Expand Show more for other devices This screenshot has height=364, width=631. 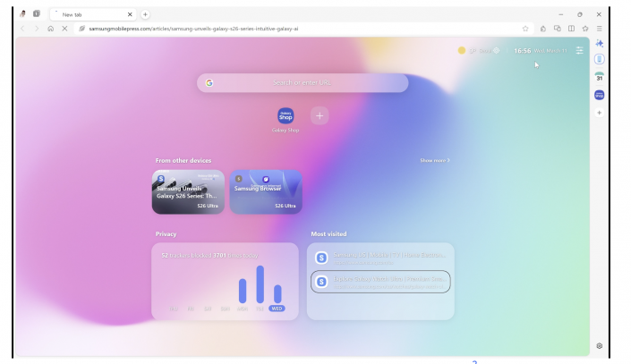[435, 161]
